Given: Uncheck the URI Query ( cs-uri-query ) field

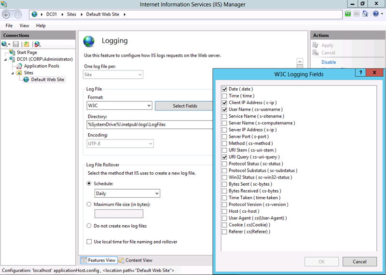Looking at the screenshot, I should 225,157.
